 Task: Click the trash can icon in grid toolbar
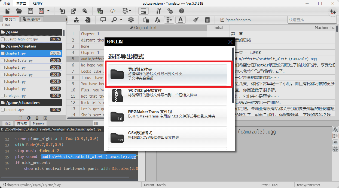pyautogui.click(x=207, y=20)
